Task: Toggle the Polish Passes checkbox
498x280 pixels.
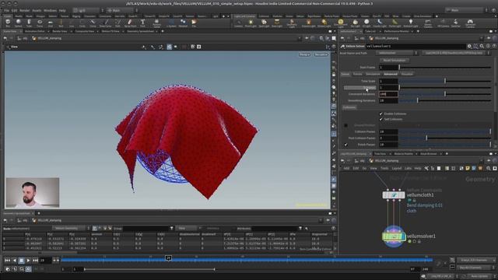Action: pyautogui.click(x=345, y=145)
